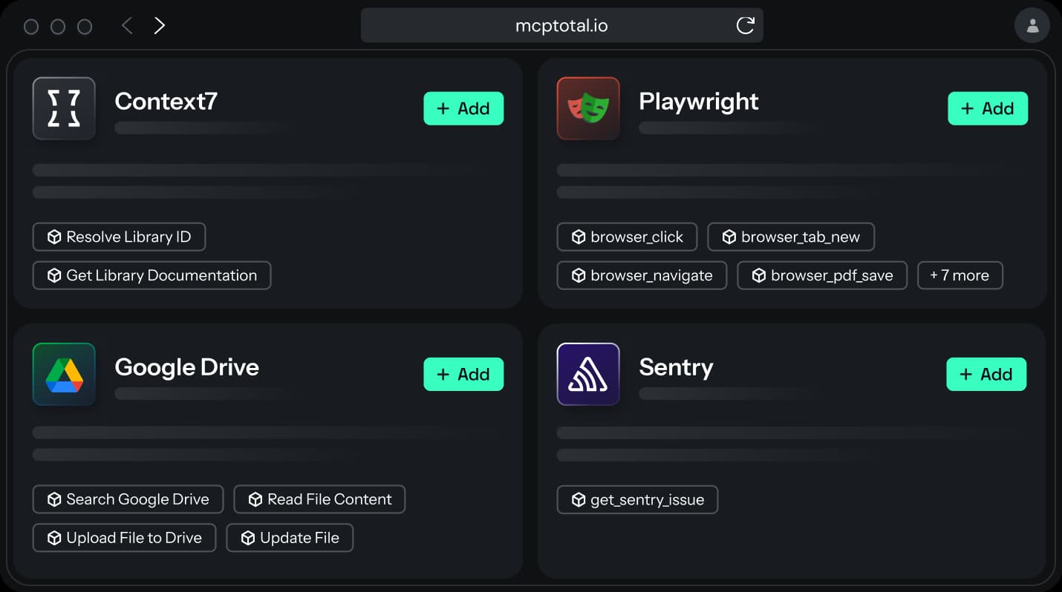The height and width of the screenshot is (592, 1062).
Task: Click the Google Drive logo icon
Action: click(64, 374)
